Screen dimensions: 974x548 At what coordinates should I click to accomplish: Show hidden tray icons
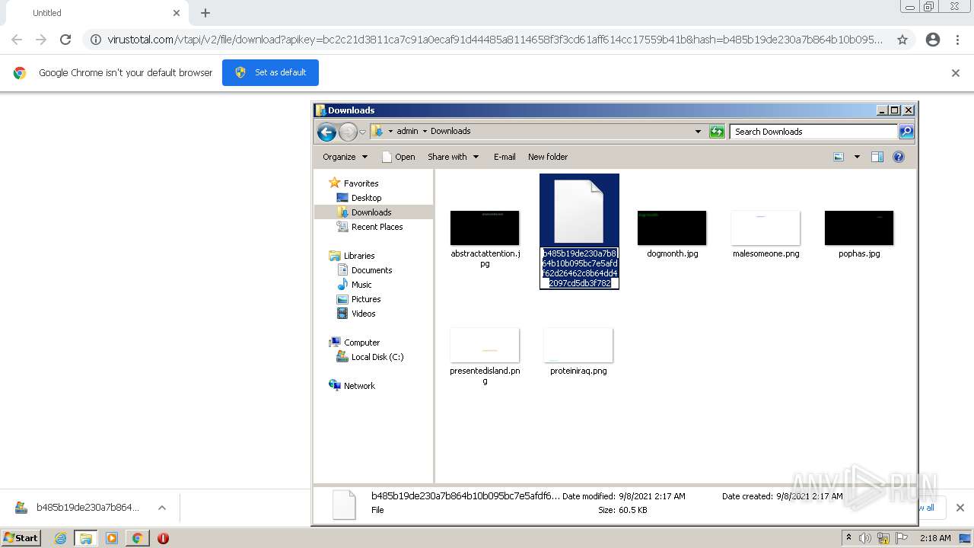848,538
